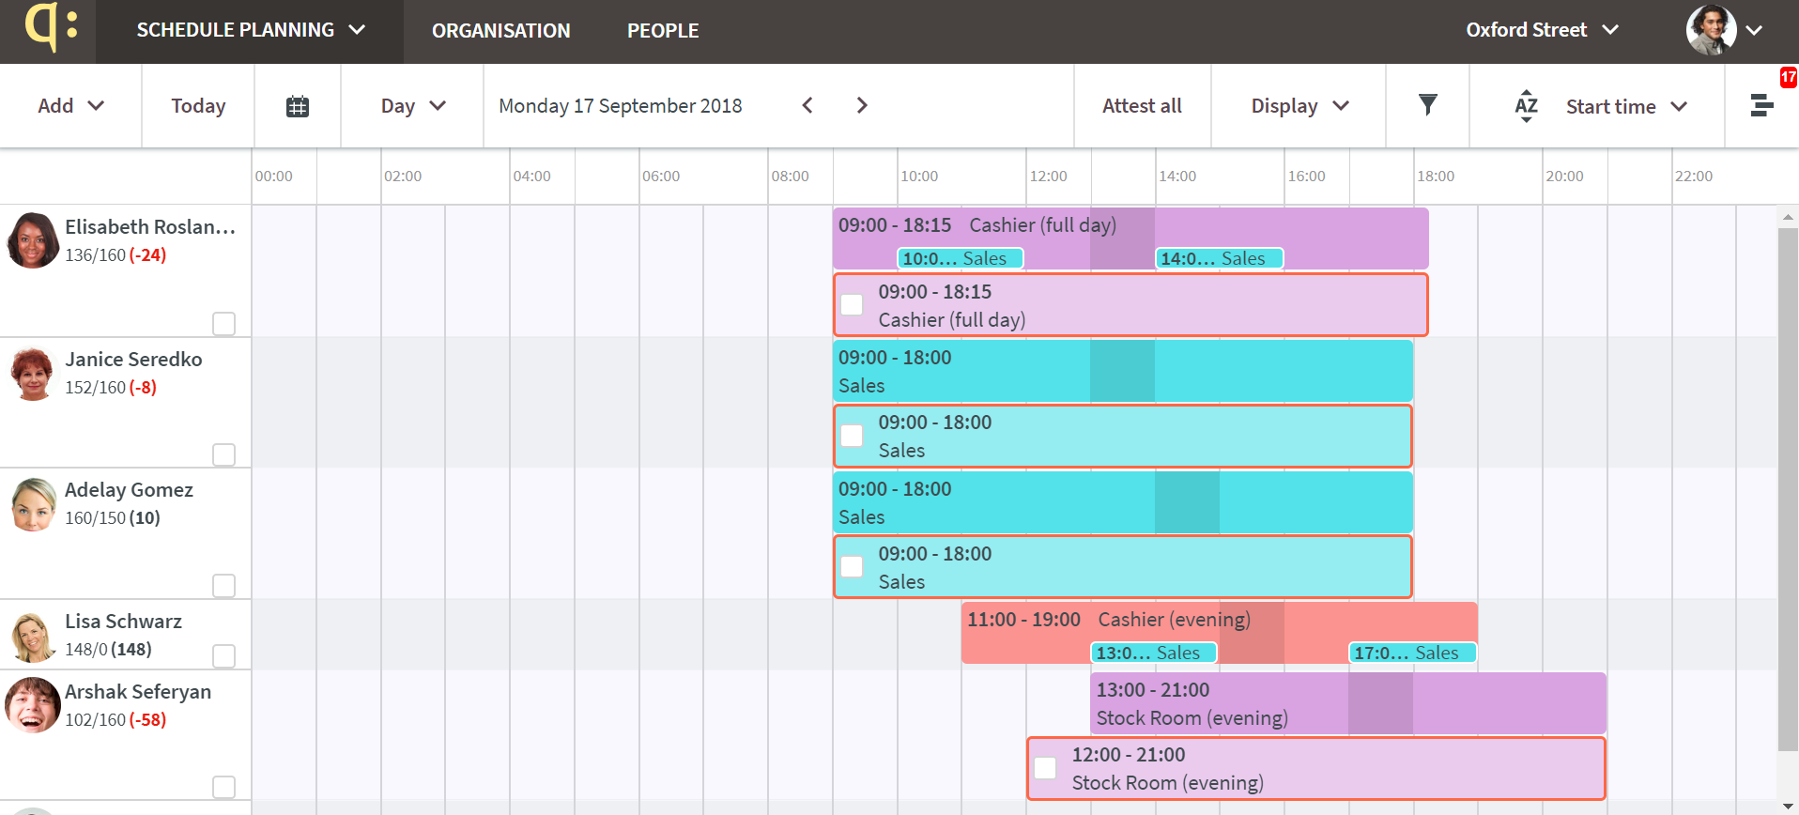
Task: Check Elisabeth's 09:00 - 18:15 punch checkbox
Action: 852,305
